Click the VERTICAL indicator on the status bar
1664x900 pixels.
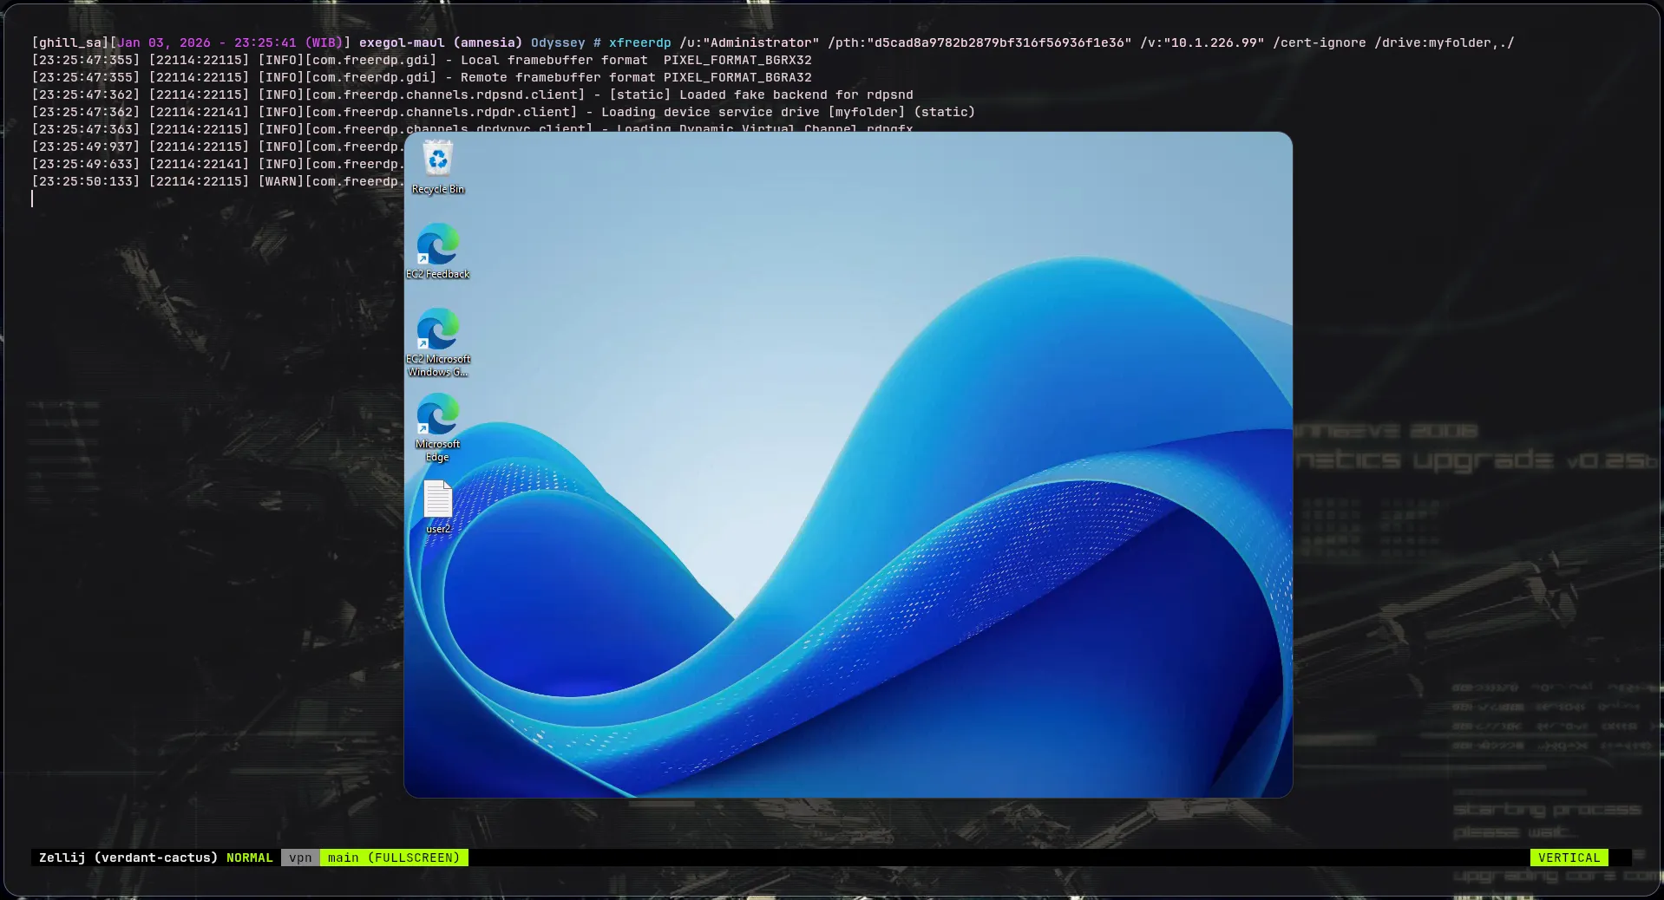click(1569, 858)
